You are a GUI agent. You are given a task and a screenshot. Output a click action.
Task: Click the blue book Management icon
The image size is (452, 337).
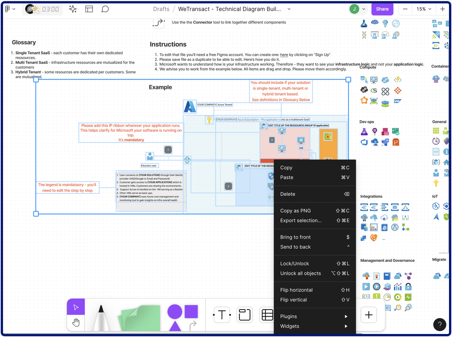[x=387, y=276]
